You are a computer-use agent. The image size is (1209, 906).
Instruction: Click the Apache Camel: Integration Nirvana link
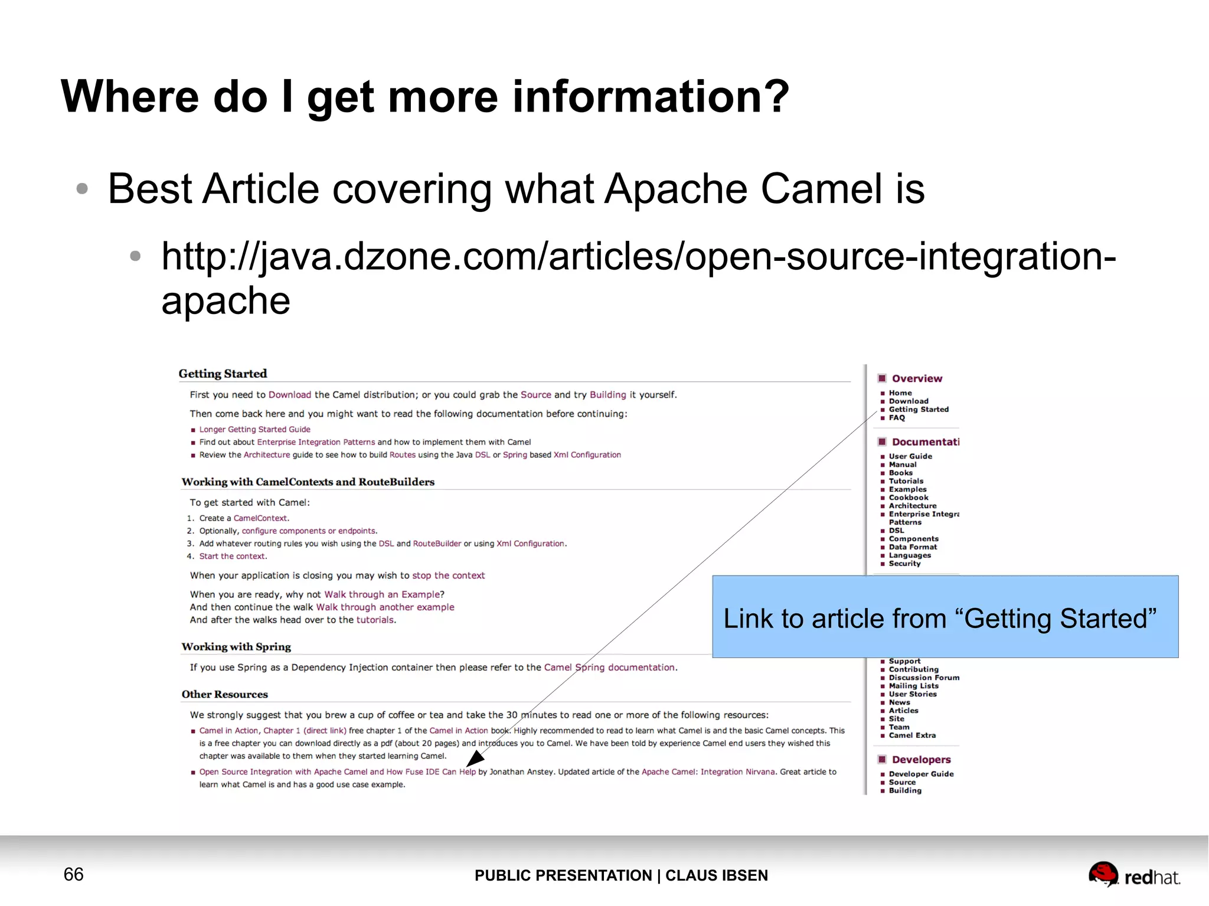tap(708, 772)
